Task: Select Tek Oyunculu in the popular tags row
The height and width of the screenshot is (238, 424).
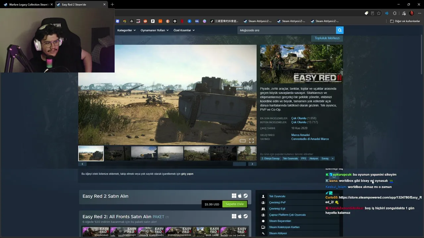Action: pyautogui.click(x=290, y=159)
